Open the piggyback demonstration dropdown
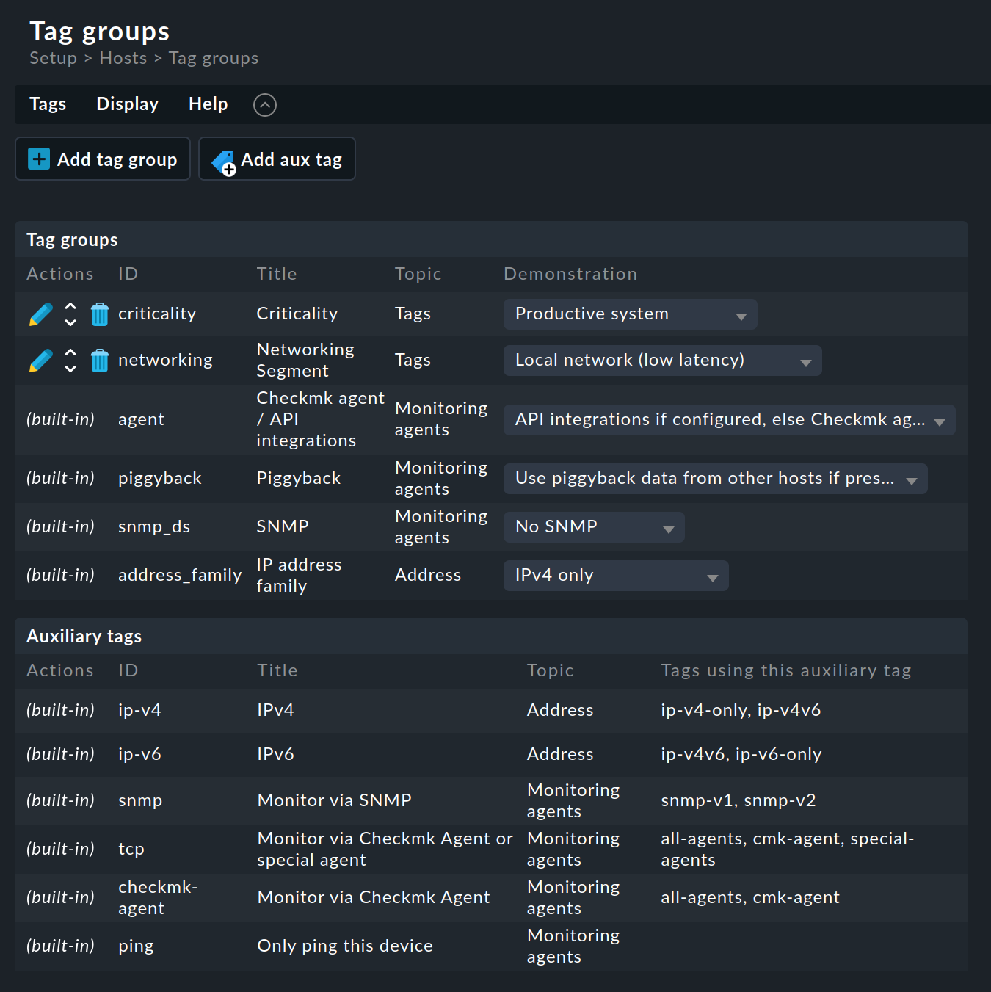 (x=714, y=478)
